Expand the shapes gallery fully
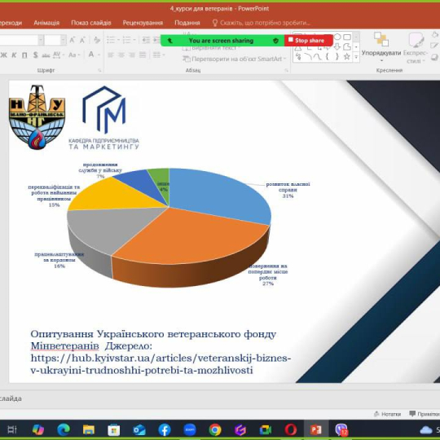Viewport: 440px width, 440px height. pos(356,57)
